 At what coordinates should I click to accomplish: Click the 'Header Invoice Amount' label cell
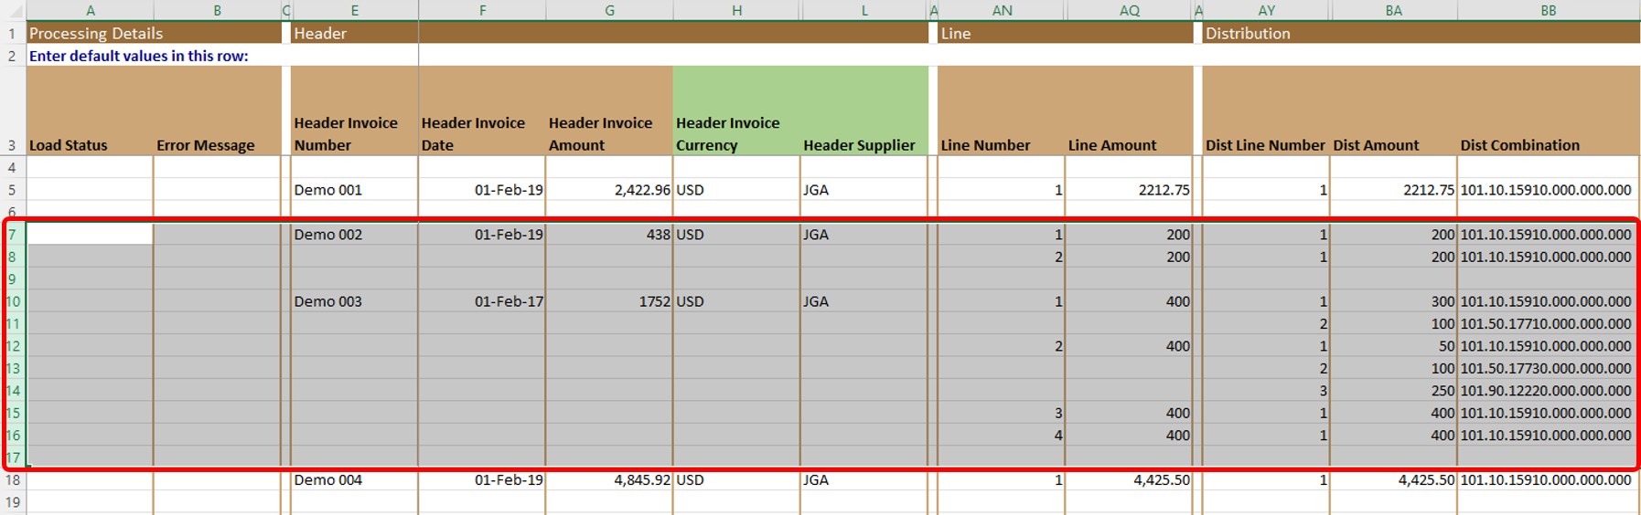click(x=609, y=111)
